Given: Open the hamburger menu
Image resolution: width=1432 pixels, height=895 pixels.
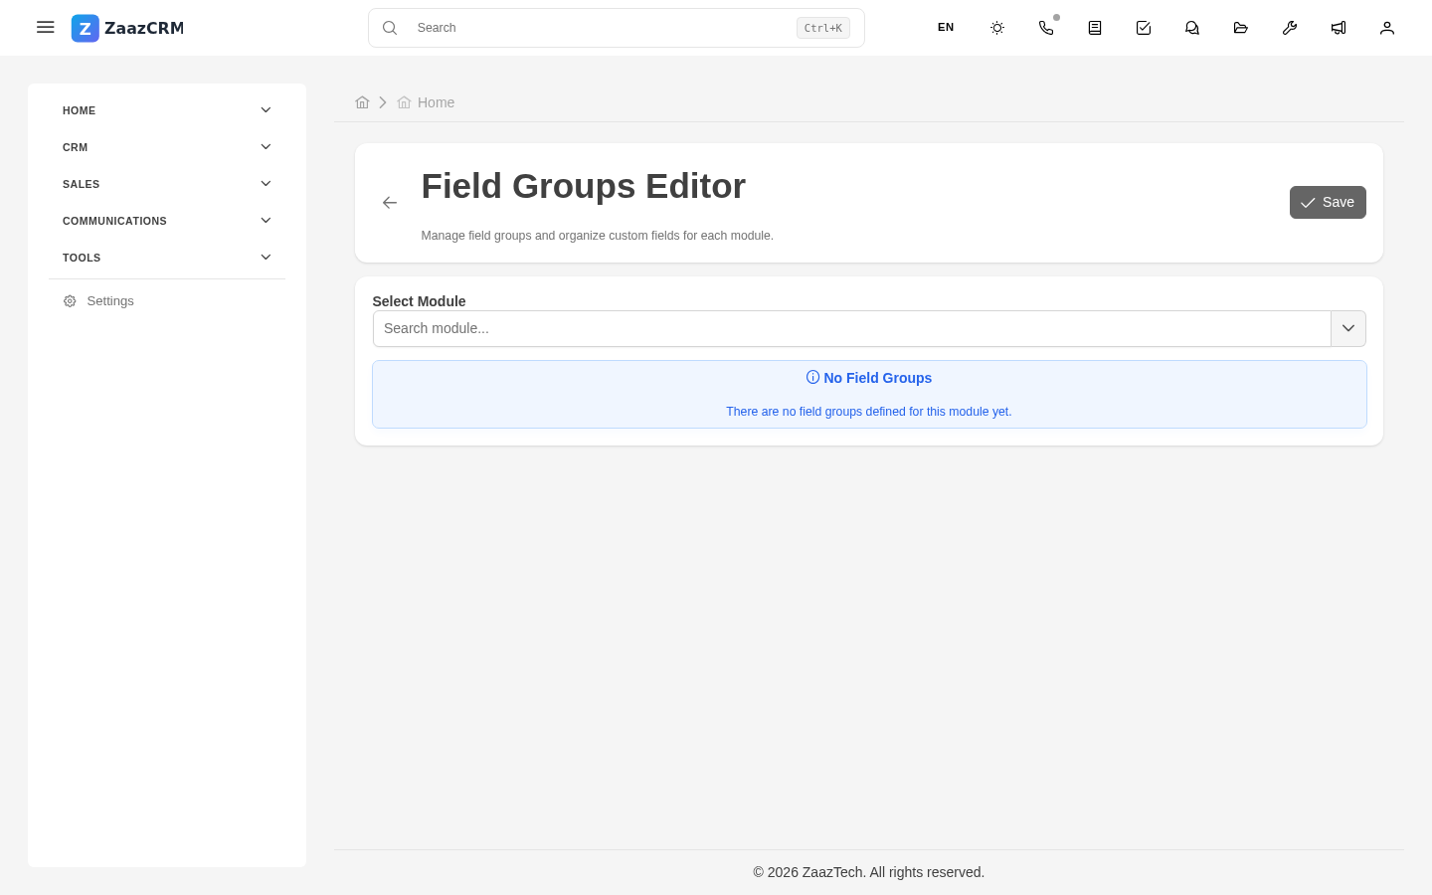Looking at the screenshot, I should point(45,28).
